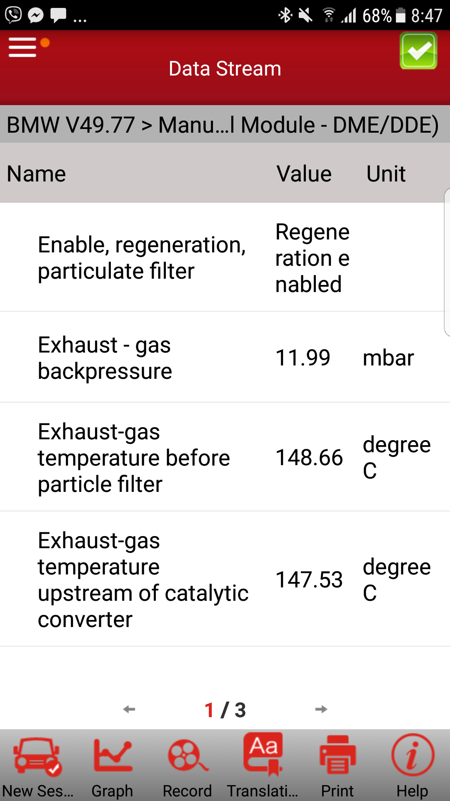Tap the page indicator 1 / 3
450x801 pixels.
pyautogui.click(x=225, y=710)
